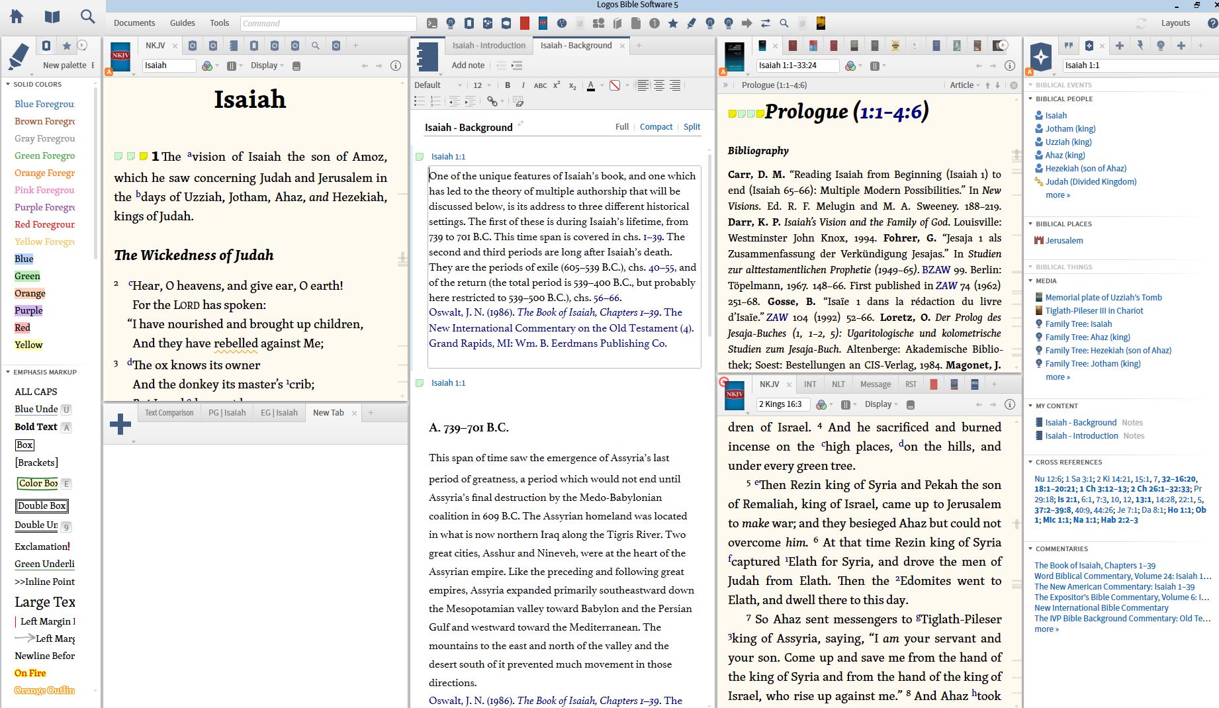1219x708 pixels.
Task: Click the globe shortcut icon in top toolbar
Action: (x=562, y=23)
